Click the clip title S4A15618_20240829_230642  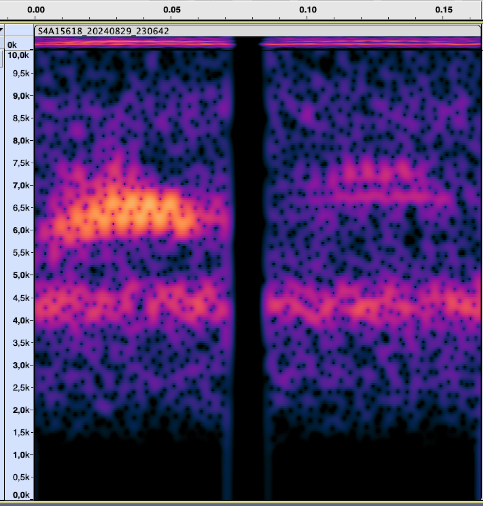pyautogui.click(x=103, y=31)
